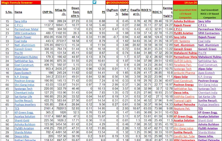Open Ashoka Buildcon link in Name column
Viewport: 222px width, 141px height.
(25, 124)
